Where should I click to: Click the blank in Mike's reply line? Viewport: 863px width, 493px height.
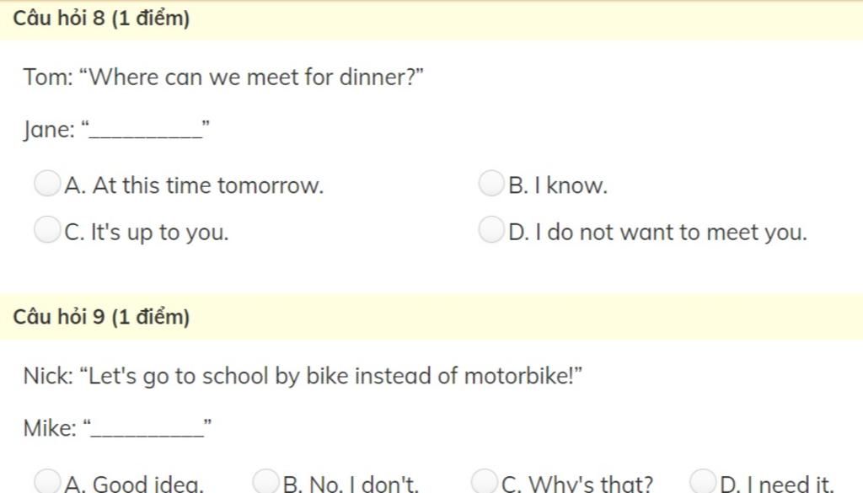tap(147, 431)
